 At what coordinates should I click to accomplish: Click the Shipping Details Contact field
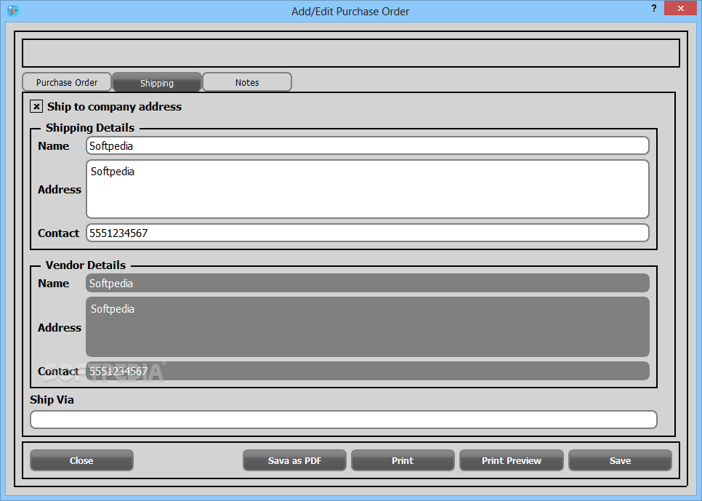click(x=368, y=233)
